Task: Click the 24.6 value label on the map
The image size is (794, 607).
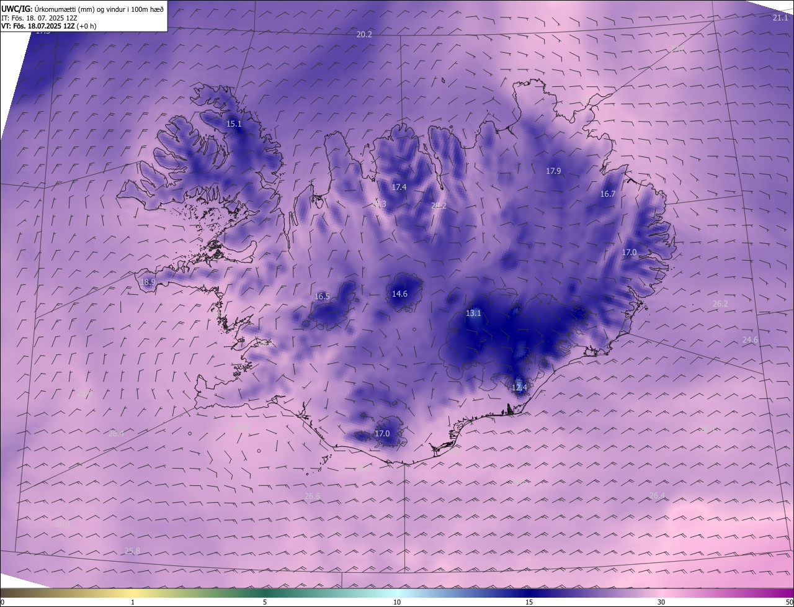Action: [750, 340]
